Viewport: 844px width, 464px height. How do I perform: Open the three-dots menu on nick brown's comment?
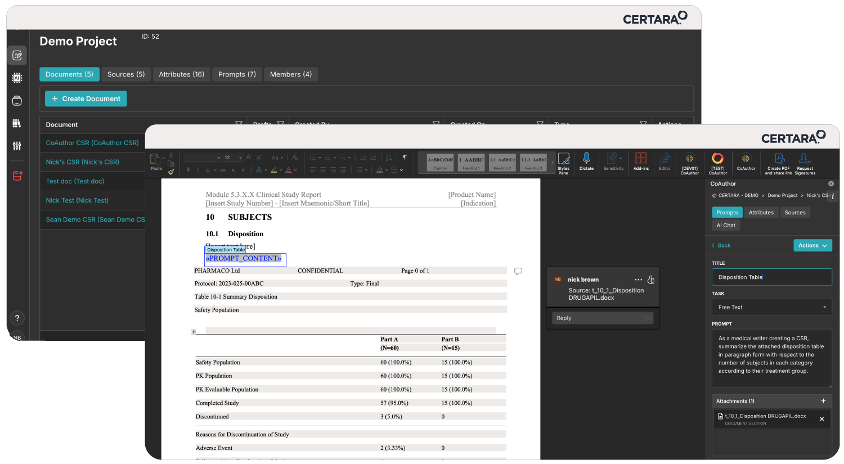pos(638,280)
